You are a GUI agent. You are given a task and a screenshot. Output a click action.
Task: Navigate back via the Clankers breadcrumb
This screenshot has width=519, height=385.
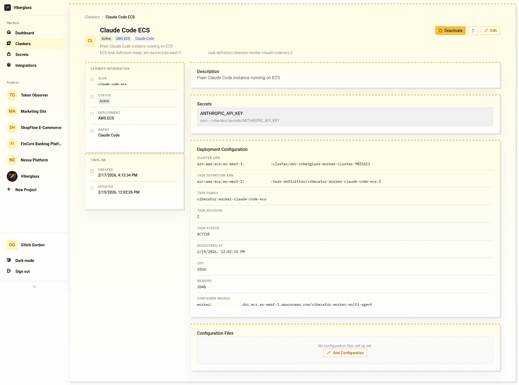[x=92, y=17]
